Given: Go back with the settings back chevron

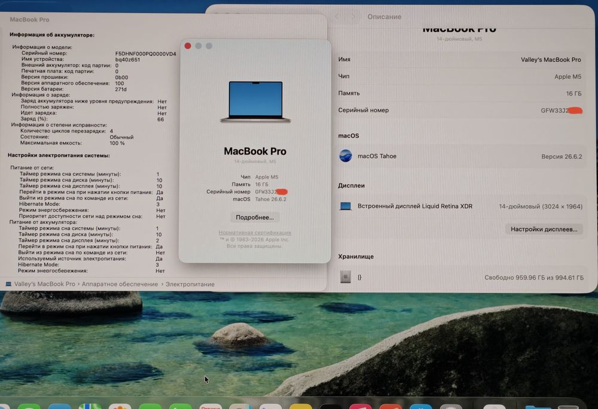Looking at the screenshot, I should (x=337, y=17).
